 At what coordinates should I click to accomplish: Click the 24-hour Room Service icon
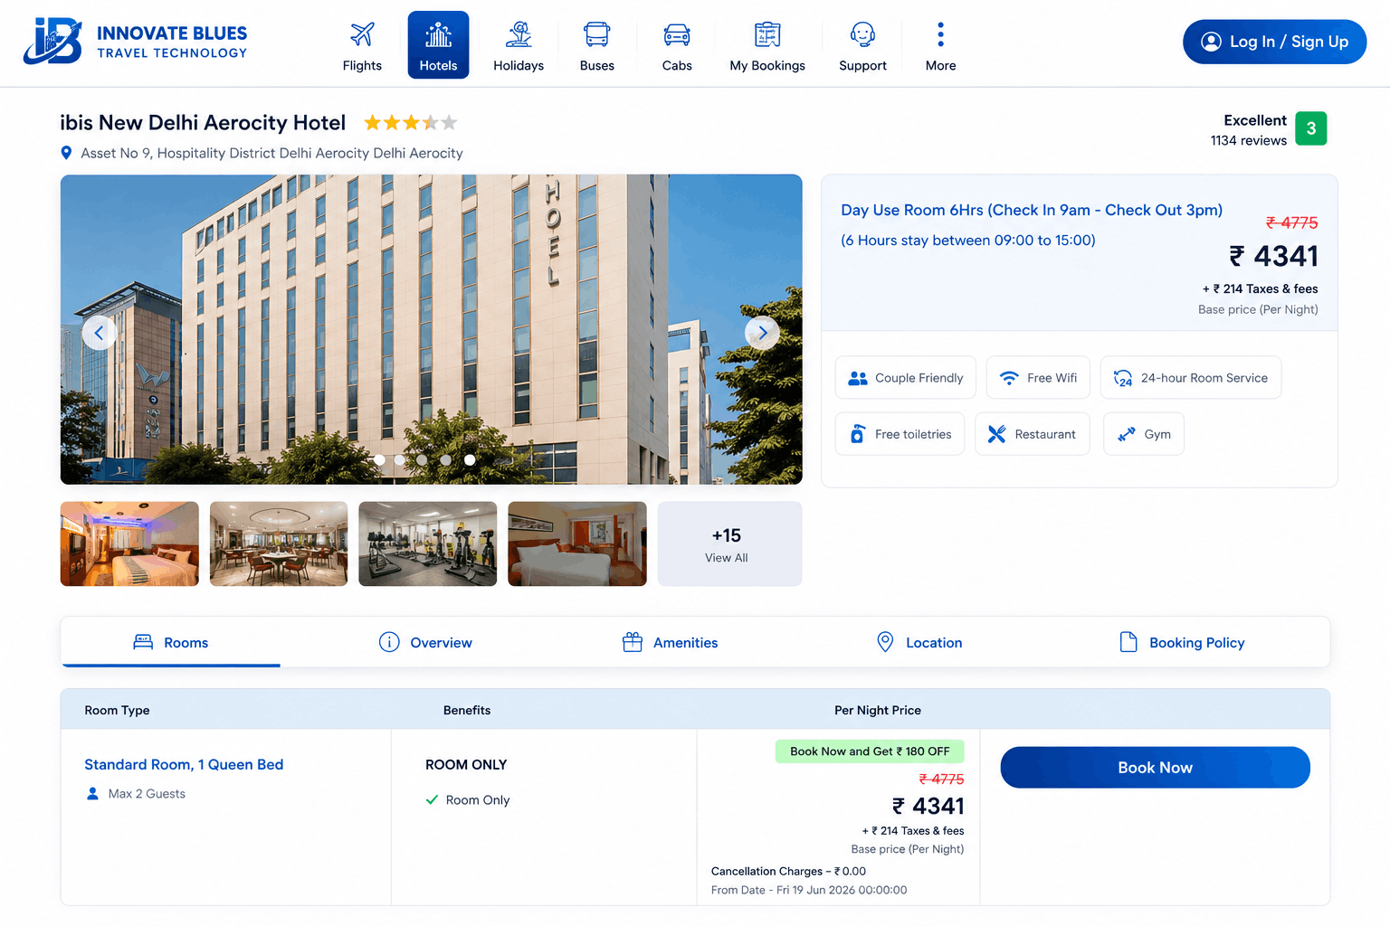(1123, 378)
